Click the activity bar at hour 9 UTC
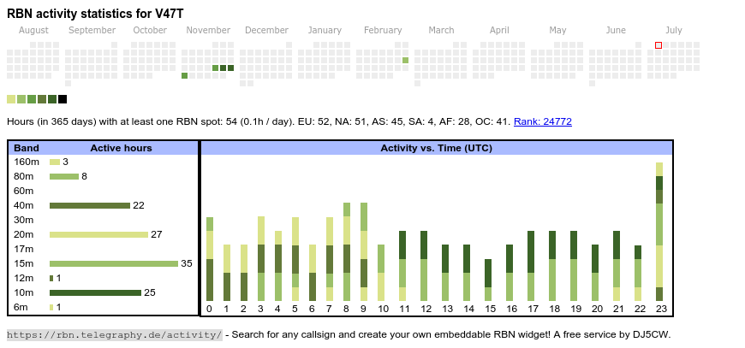Screen dimensions: 745x348 coord(364,251)
